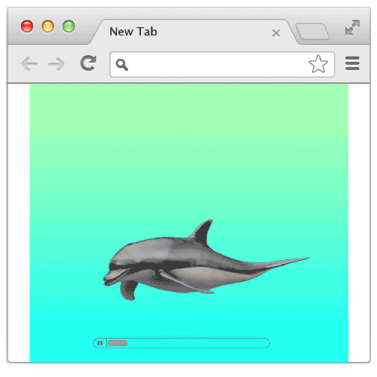The image size is (377, 377).
Task: Go back with the left arrow
Action: [29, 64]
